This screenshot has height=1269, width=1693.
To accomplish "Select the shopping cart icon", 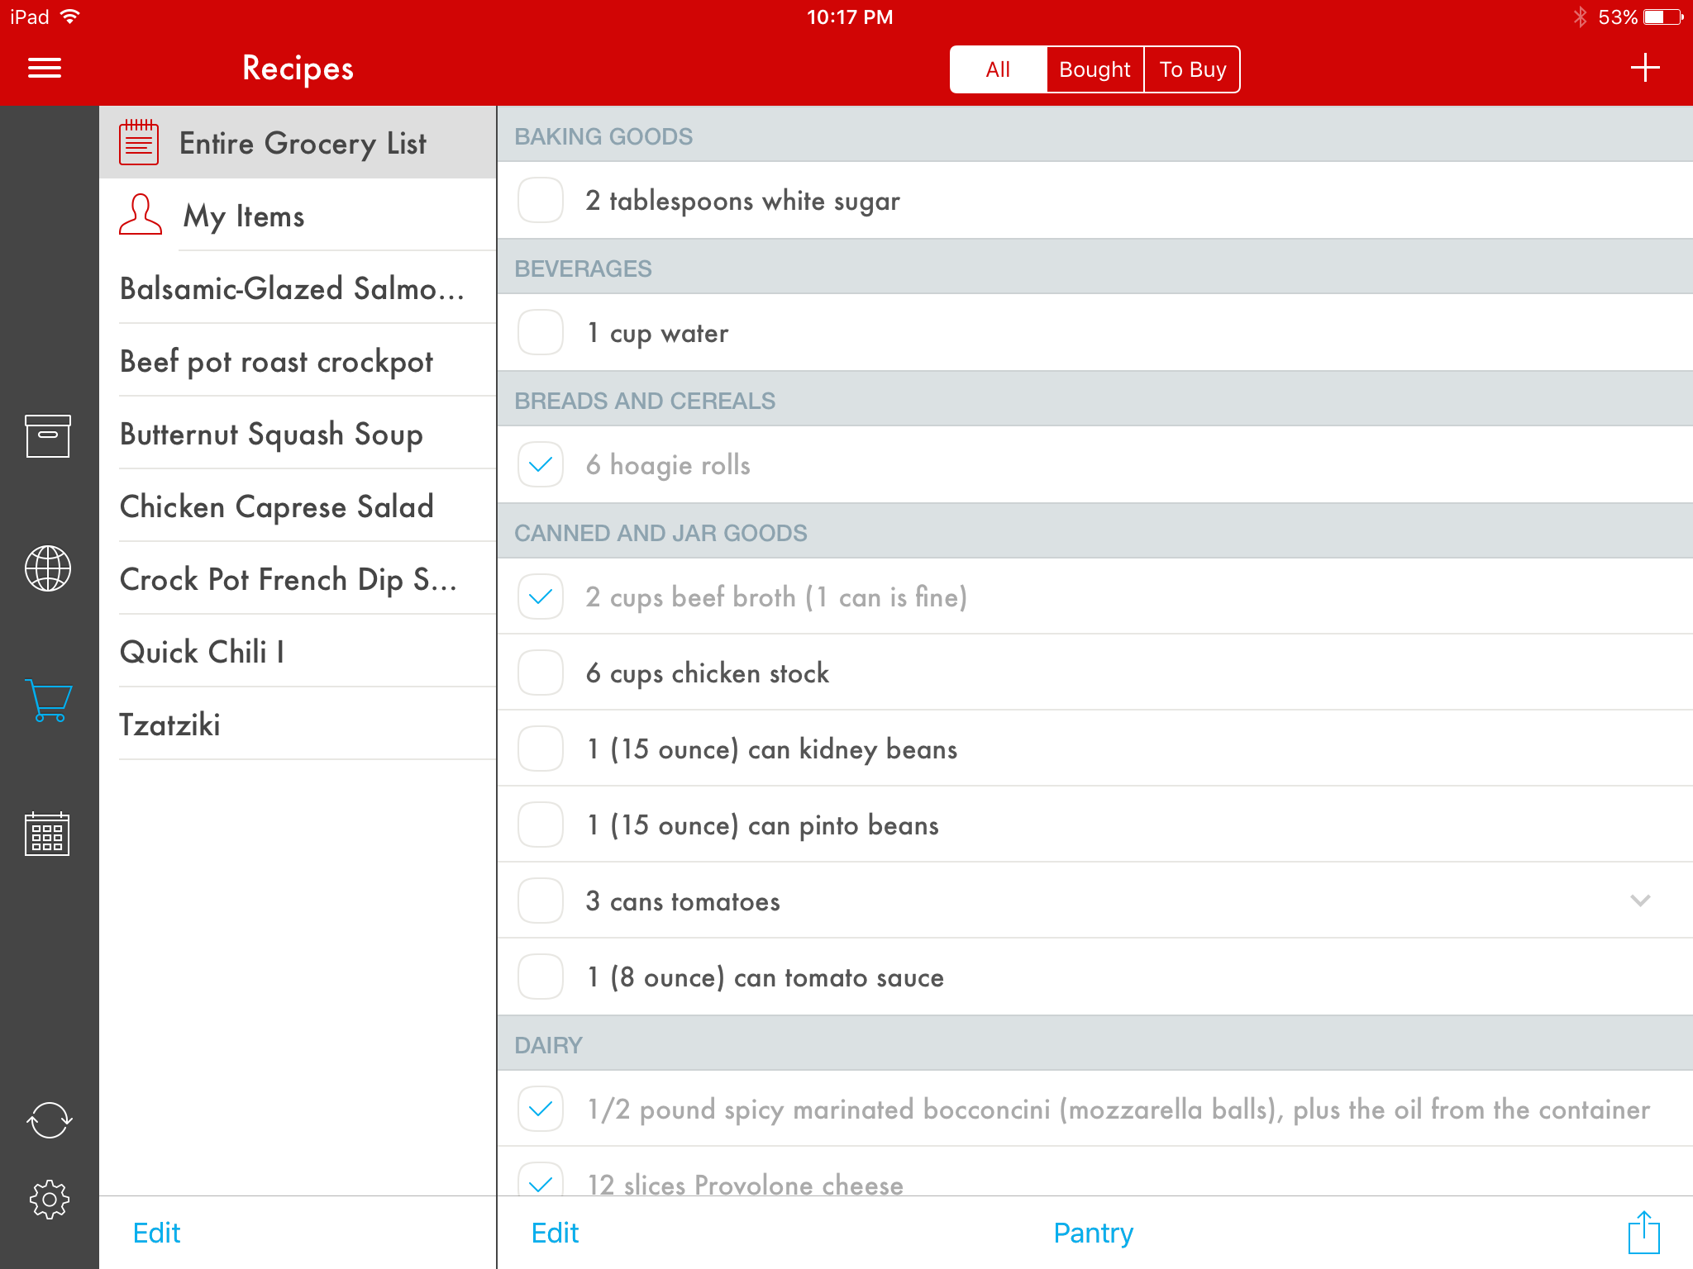I will pos(49,701).
